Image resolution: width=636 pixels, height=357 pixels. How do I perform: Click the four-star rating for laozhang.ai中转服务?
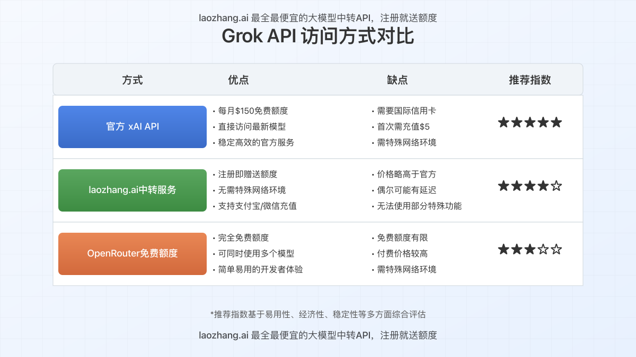pyautogui.click(x=530, y=186)
